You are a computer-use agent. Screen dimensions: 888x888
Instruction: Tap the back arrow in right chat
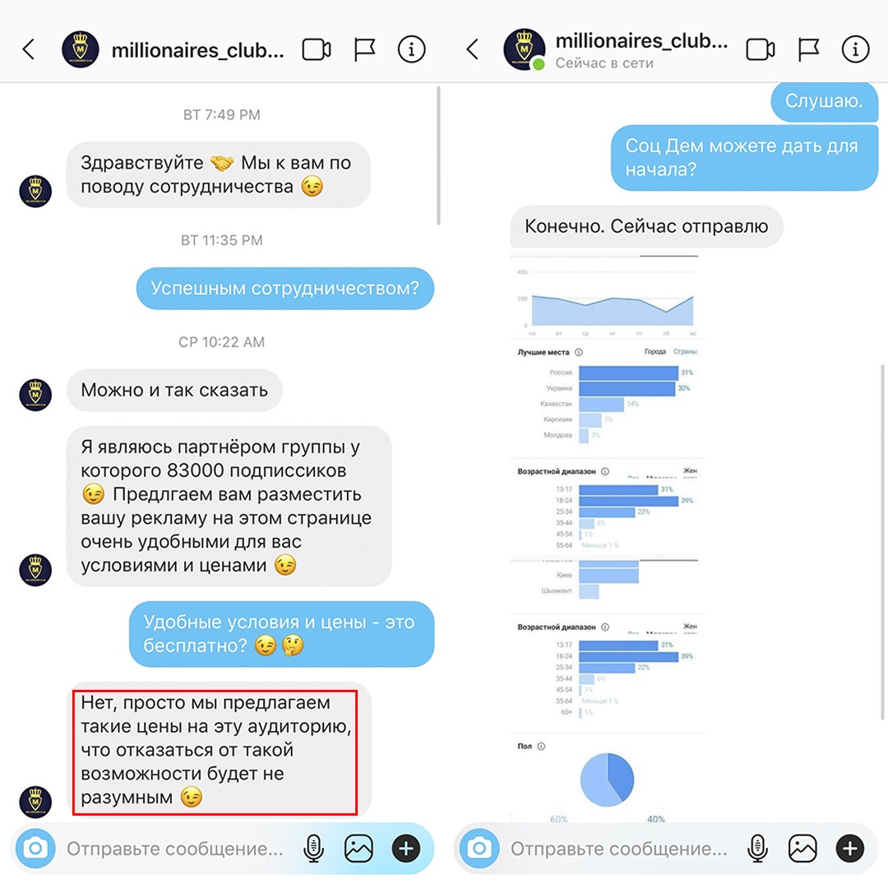(x=473, y=49)
